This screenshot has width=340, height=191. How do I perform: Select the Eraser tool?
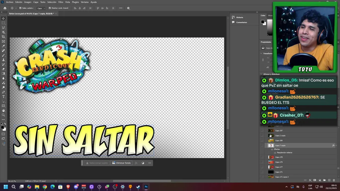pyautogui.click(x=3, y=69)
